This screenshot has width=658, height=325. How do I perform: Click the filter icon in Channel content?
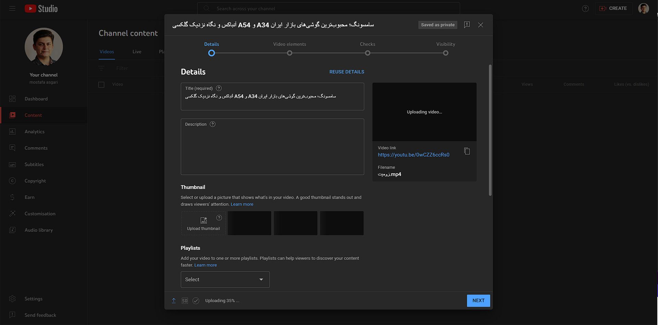click(x=101, y=68)
